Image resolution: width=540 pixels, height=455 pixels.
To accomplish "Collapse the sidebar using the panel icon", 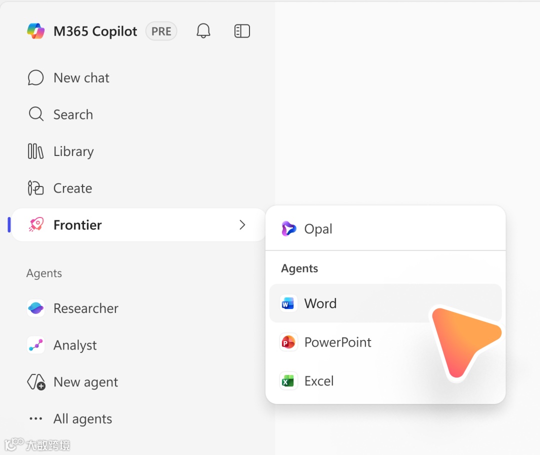I will (242, 31).
